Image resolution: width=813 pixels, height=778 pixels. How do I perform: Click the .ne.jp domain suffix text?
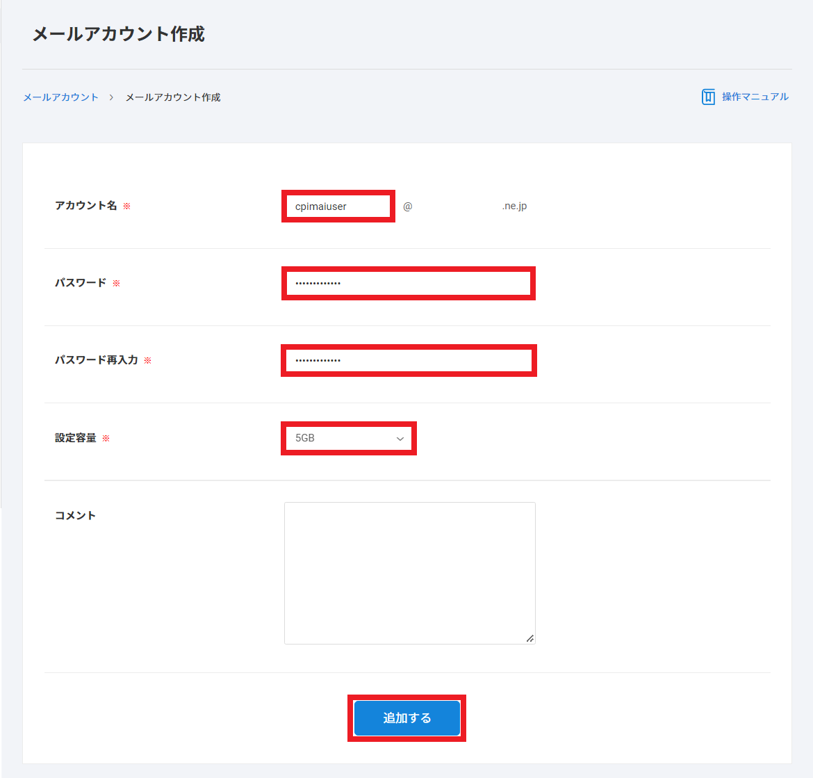pyautogui.click(x=514, y=206)
